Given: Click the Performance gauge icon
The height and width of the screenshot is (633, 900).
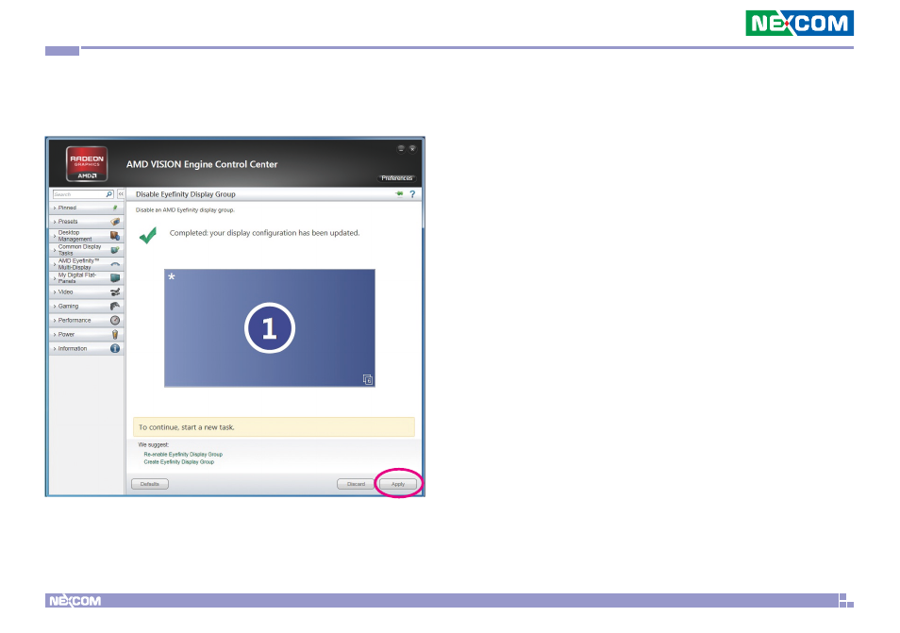Looking at the screenshot, I should [x=115, y=320].
